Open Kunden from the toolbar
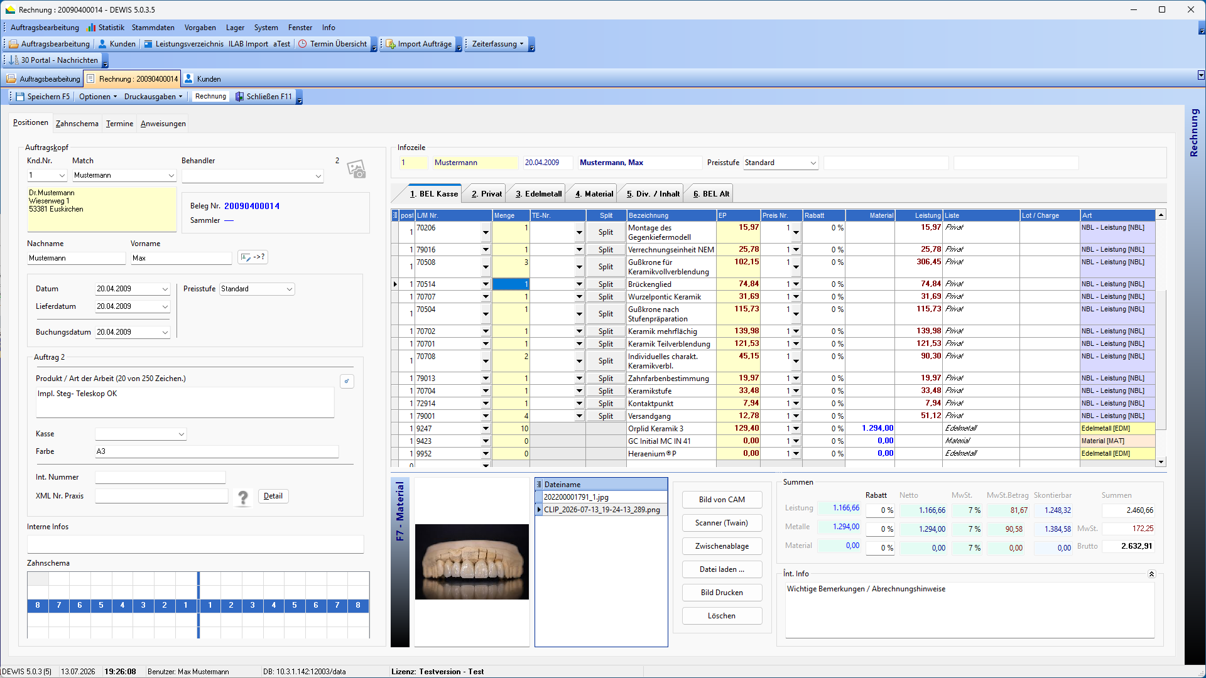Image resolution: width=1206 pixels, height=678 pixels. coord(117,44)
